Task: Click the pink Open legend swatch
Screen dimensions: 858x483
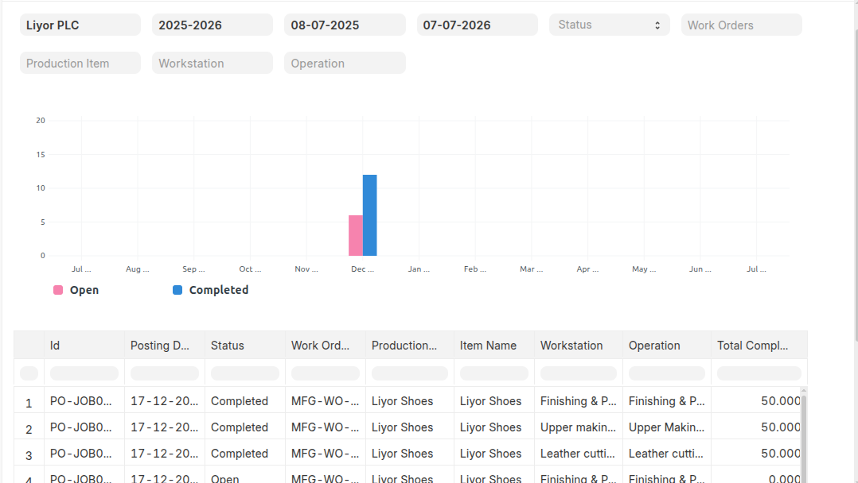Action: (58, 290)
